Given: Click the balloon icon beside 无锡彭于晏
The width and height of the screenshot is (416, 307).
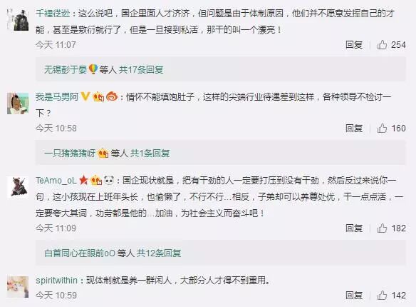Looking at the screenshot, I should click(93, 69).
